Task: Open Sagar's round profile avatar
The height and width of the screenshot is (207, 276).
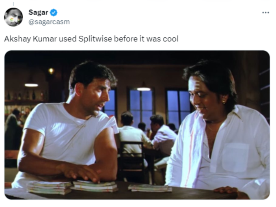Action: pos(13,17)
